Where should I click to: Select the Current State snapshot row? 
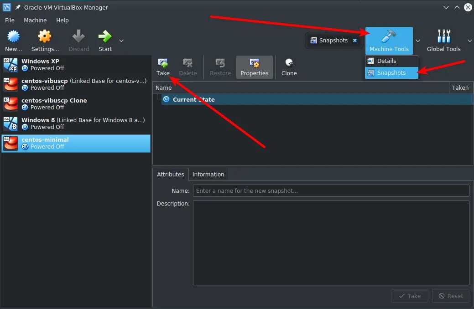click(x=318, y=99)
